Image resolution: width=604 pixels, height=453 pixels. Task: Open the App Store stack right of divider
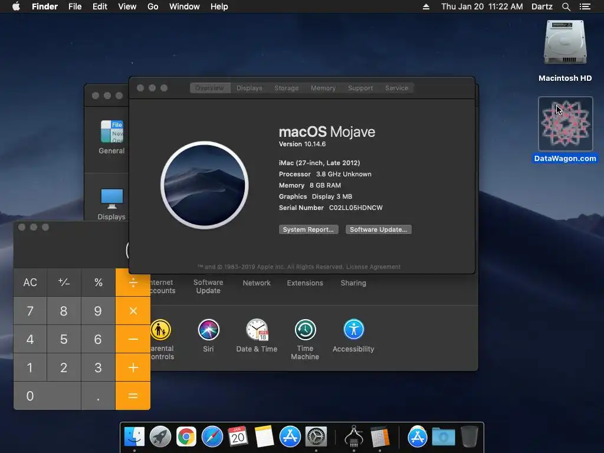pos(417,437)
